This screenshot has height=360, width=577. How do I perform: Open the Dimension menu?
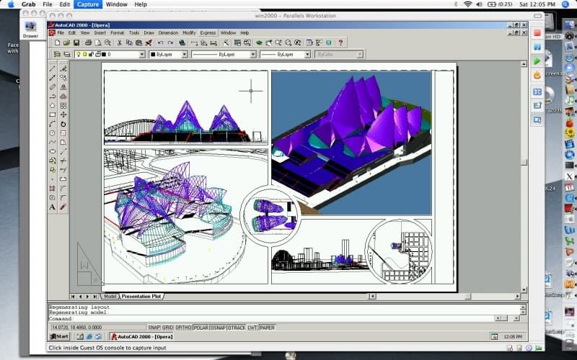click(x=167, y=32)
